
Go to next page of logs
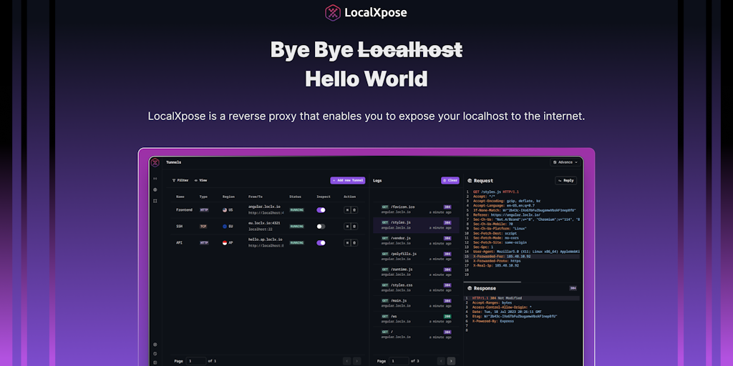point(451,361)
